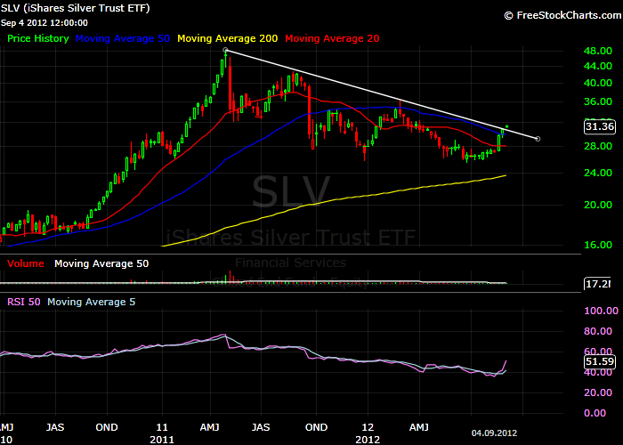Click the OND label right of second JAS
The height and width of the screenshot is (445, 623).
316,427
